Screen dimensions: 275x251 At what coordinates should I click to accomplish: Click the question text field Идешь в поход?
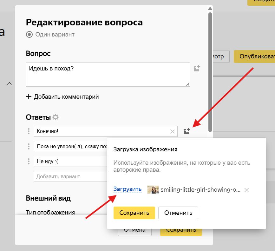tap(108, 75)
